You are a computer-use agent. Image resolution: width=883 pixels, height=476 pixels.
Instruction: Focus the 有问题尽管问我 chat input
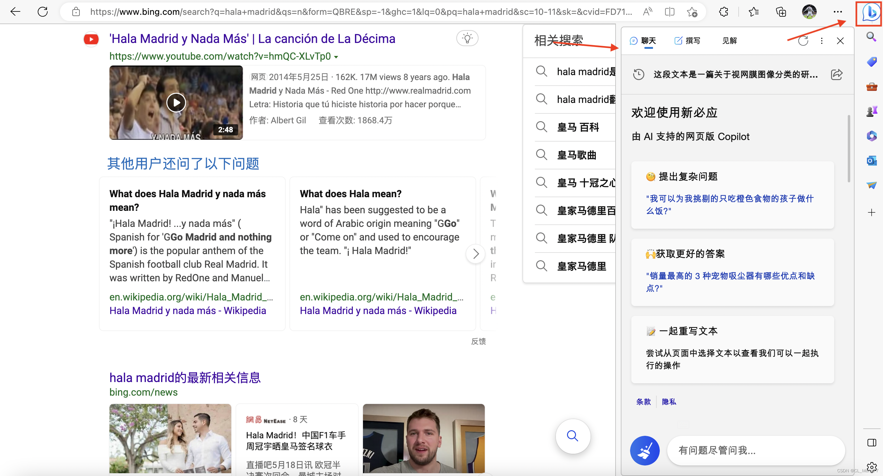pyautogui.click(x=756, y=450)
